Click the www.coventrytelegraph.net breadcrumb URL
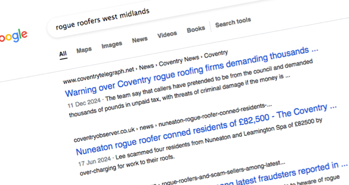Screen dimensions: 349x185 pyautogui.click(x=145, y=66)
